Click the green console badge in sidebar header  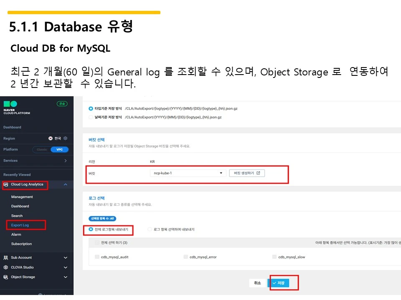point(62,104)
